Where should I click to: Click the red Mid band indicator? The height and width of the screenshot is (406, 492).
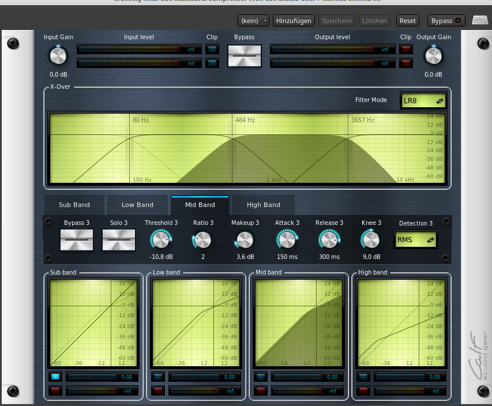261,390
